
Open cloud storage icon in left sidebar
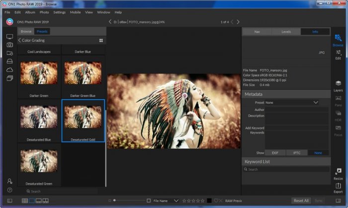9,70
